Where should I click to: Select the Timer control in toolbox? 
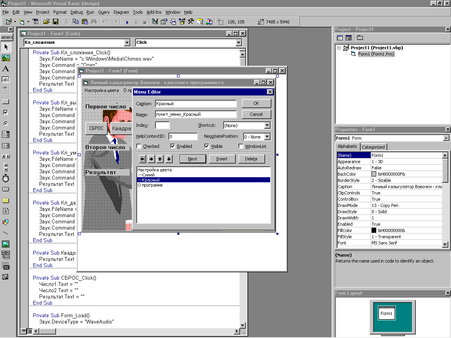tap(5, 178)
